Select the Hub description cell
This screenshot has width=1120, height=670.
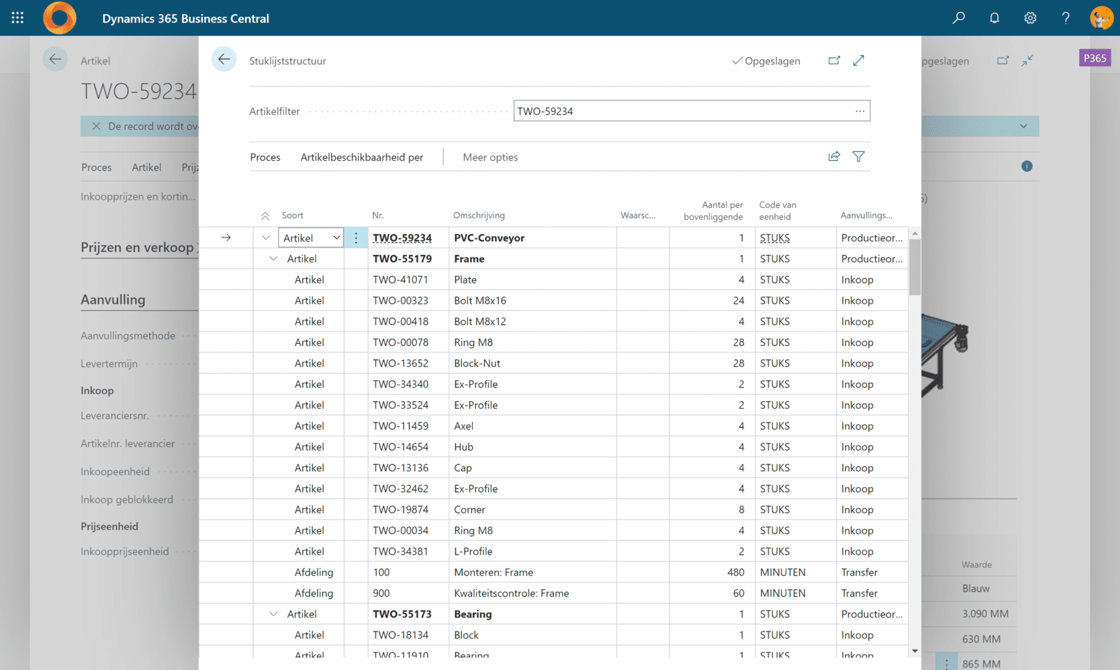(532, 447)
